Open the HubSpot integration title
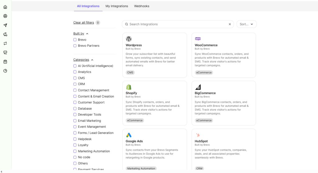This screenshot has width=318, height=173. click(x=201, y=141)
